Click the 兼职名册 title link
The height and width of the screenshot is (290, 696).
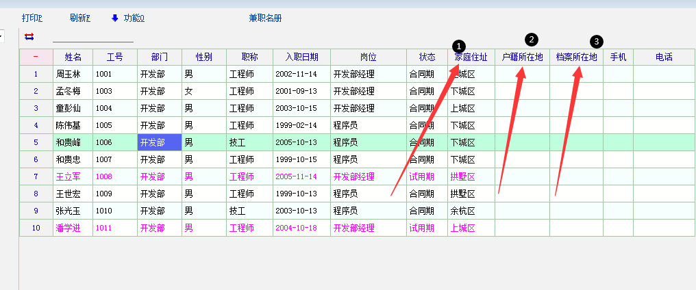[x=265, y=18]
